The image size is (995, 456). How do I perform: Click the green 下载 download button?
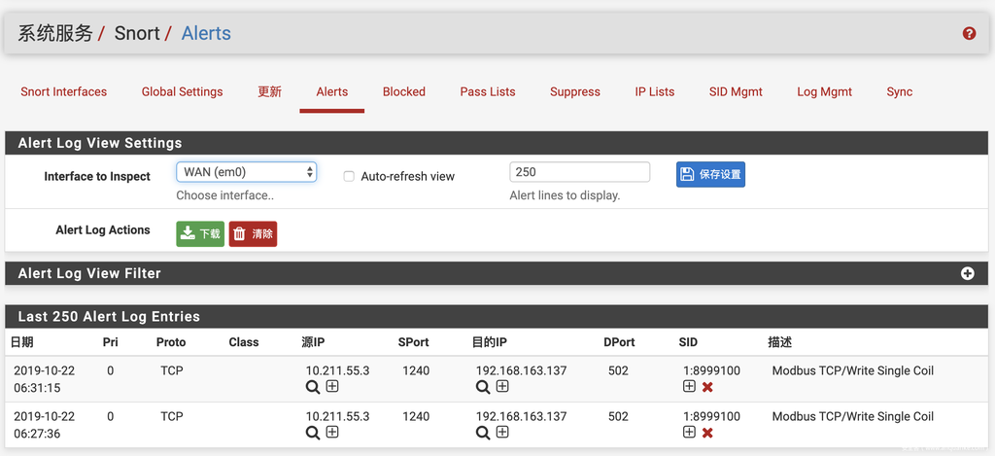pos(200,233)
